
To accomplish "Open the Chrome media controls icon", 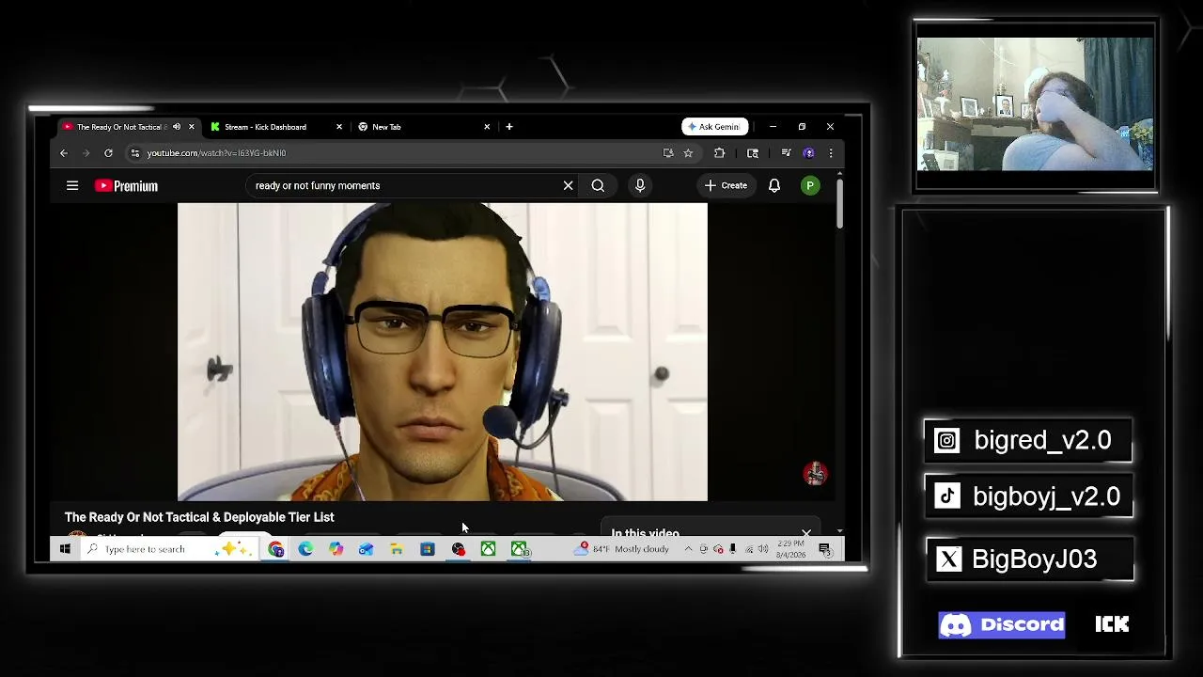I will coord(786,153).
